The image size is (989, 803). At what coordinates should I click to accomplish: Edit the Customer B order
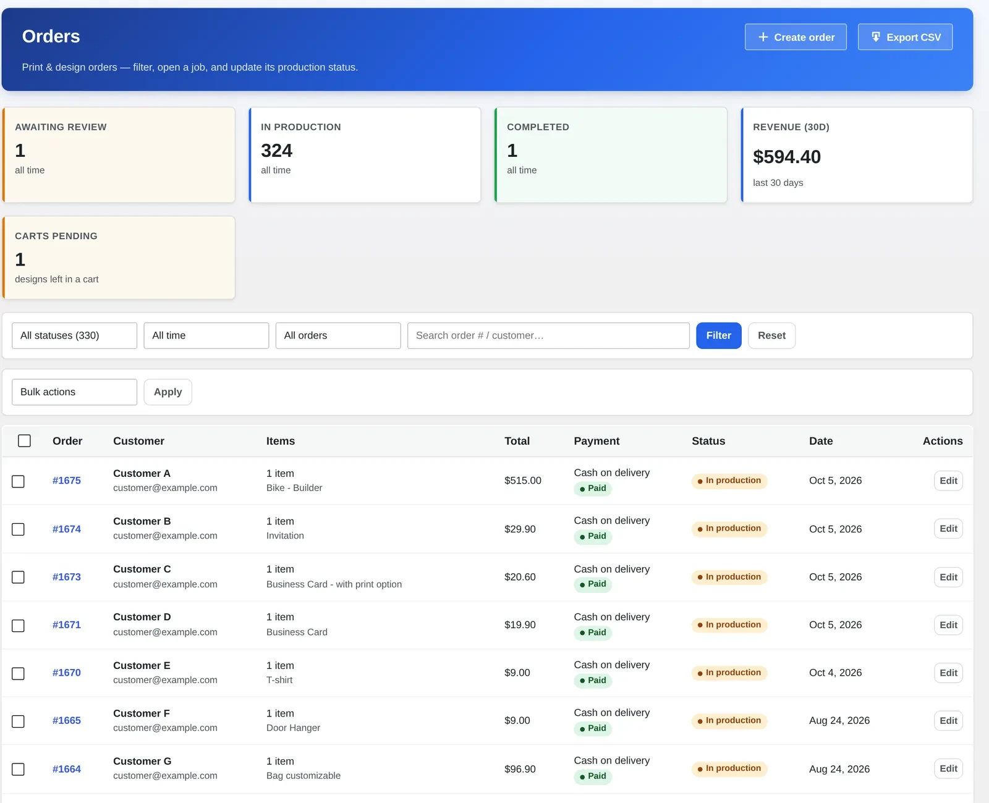(948, 529)
